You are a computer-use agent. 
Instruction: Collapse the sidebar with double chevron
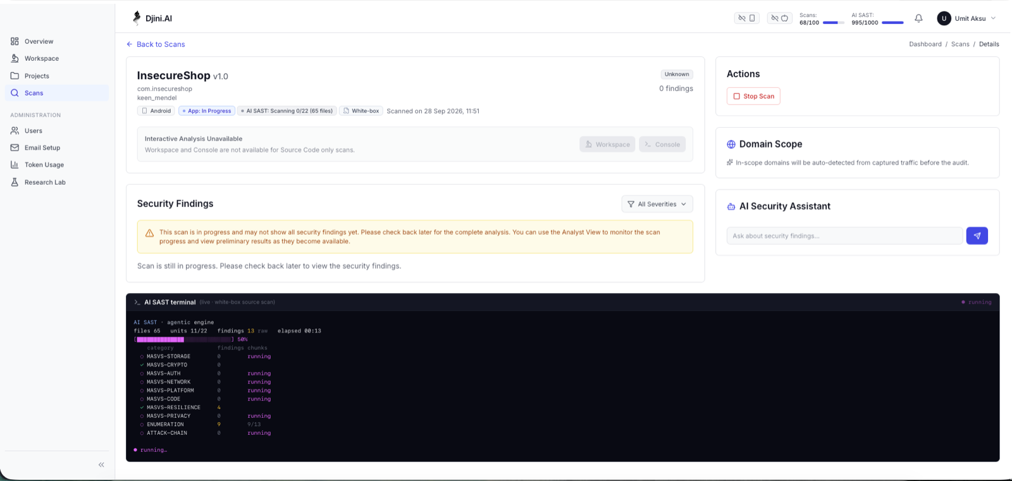point(101,465)
